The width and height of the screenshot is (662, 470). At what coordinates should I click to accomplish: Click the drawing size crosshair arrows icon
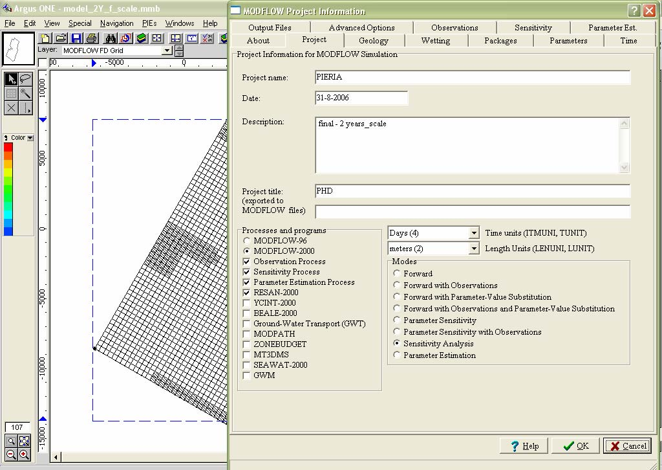[176, 38]
